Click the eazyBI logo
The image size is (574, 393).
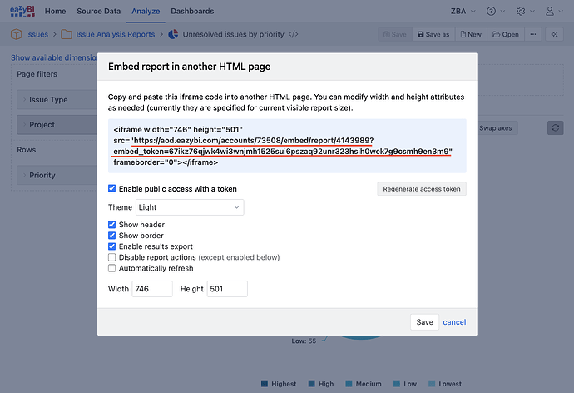pyautogui.click(x=22, y=11)
